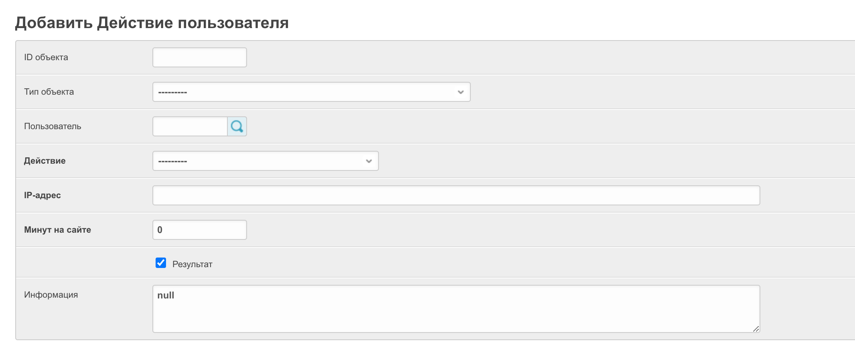Image resolution: width=855 pixels, height=349 pixels.
Task: Click the Тип объекта label
Action: (x=49, y=92)
